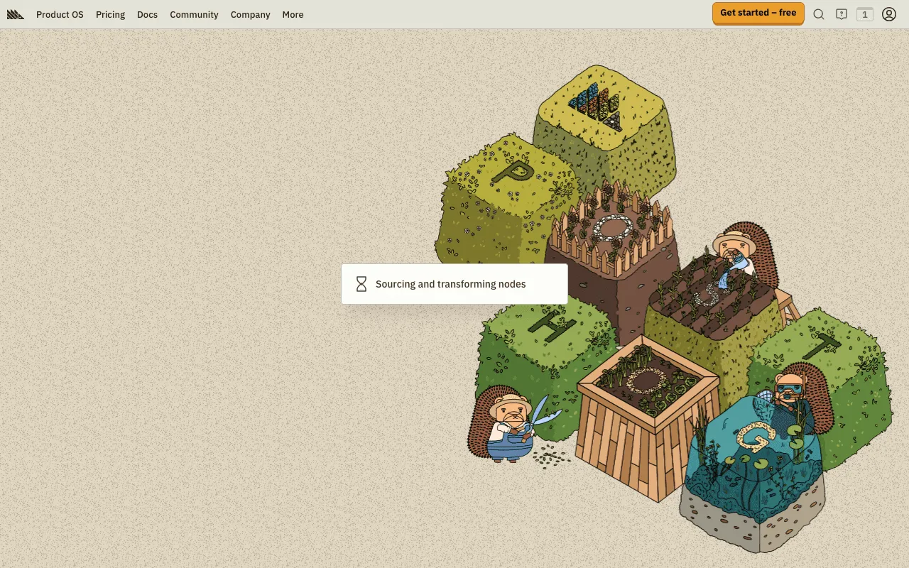909x568 pixels.
Task: Open the account profile icon
Action: point(888,13)
